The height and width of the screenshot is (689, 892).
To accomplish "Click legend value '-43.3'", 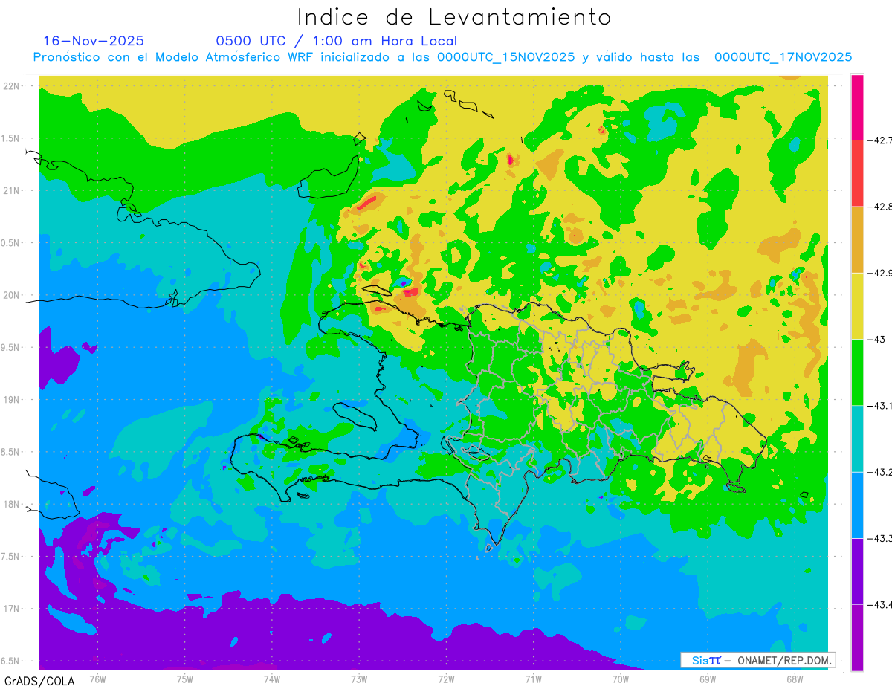I will click(x=880, y=538).
